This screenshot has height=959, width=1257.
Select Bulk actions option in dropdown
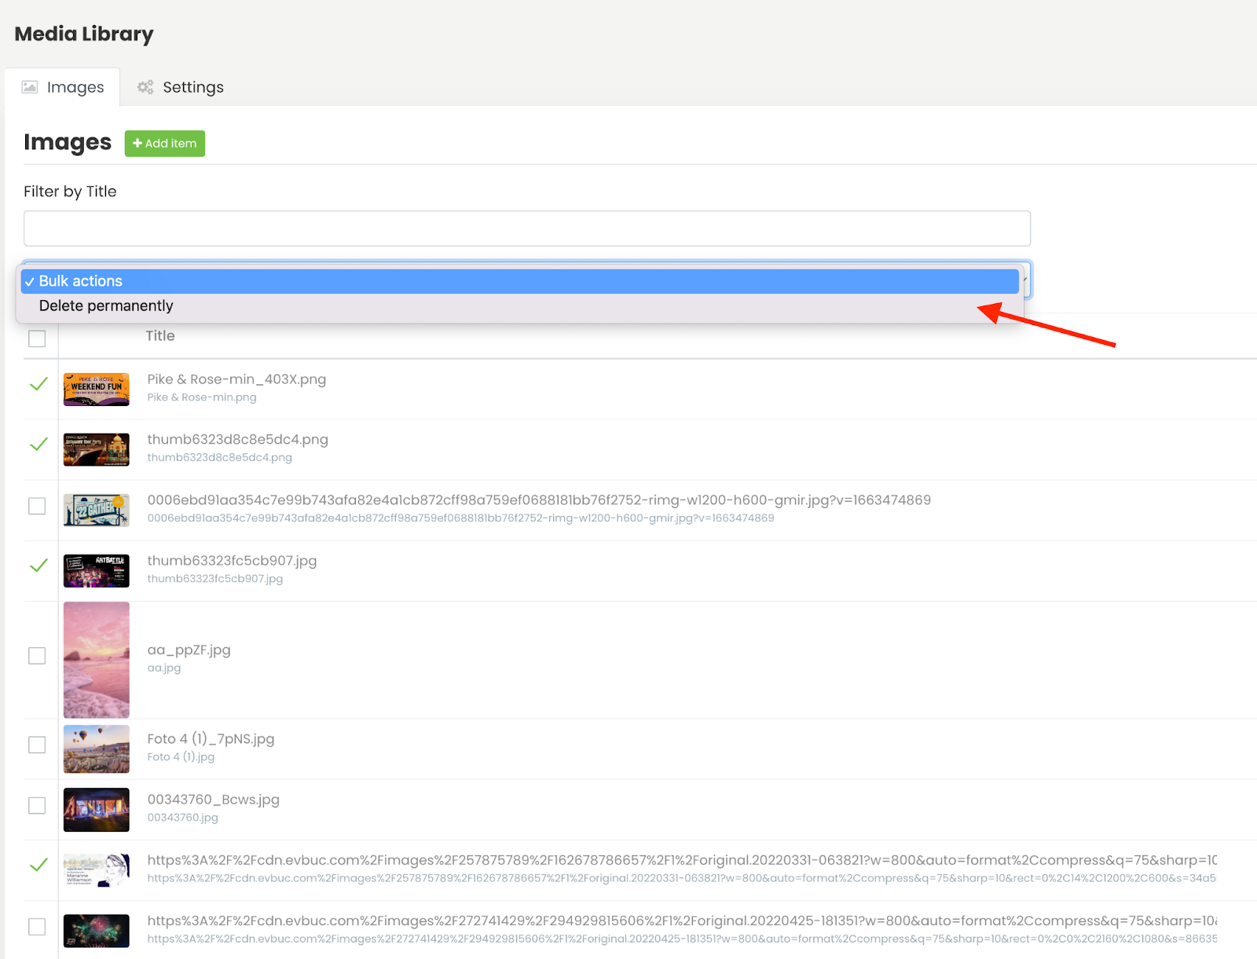coord(80,280)
